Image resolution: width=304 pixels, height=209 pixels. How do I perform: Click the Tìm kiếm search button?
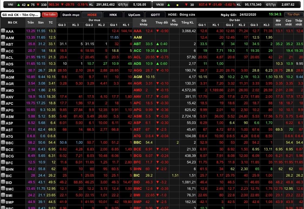[50, 15]
